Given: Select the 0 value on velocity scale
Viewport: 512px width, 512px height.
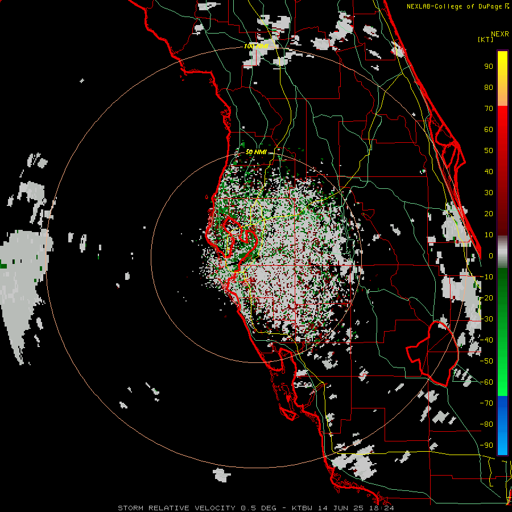Looking at the screenshot, I should pos(491,255).
